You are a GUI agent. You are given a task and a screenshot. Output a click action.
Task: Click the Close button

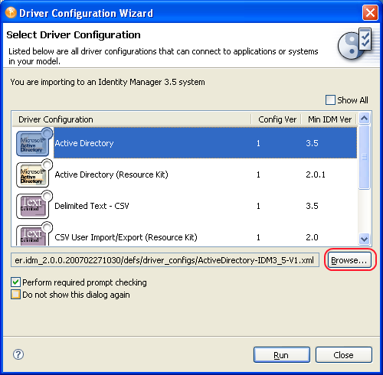344,354
